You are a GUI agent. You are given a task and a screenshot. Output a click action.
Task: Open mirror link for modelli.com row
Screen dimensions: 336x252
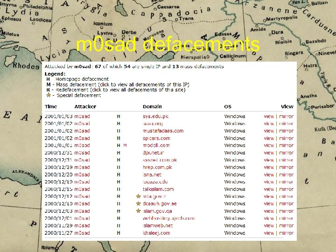(286, 145)
